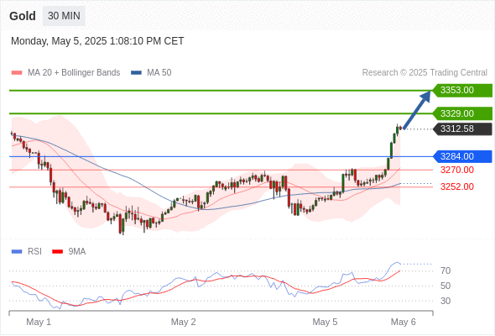Select the 3353.00 green target price tag

[x=462, y=91]
